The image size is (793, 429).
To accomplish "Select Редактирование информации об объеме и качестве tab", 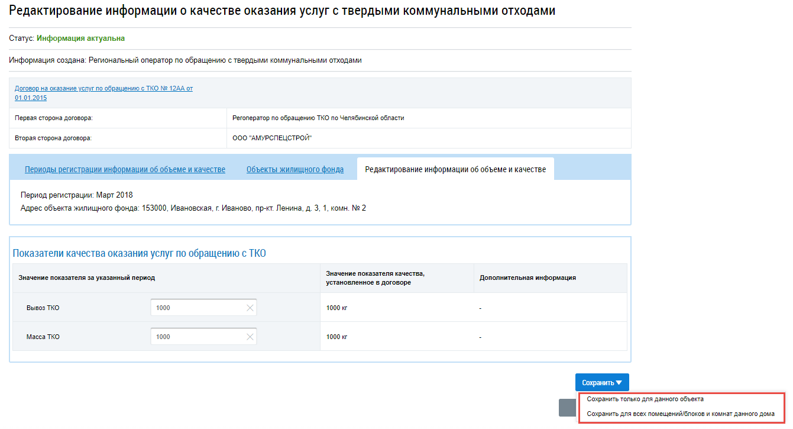I will tap(455, 169).
